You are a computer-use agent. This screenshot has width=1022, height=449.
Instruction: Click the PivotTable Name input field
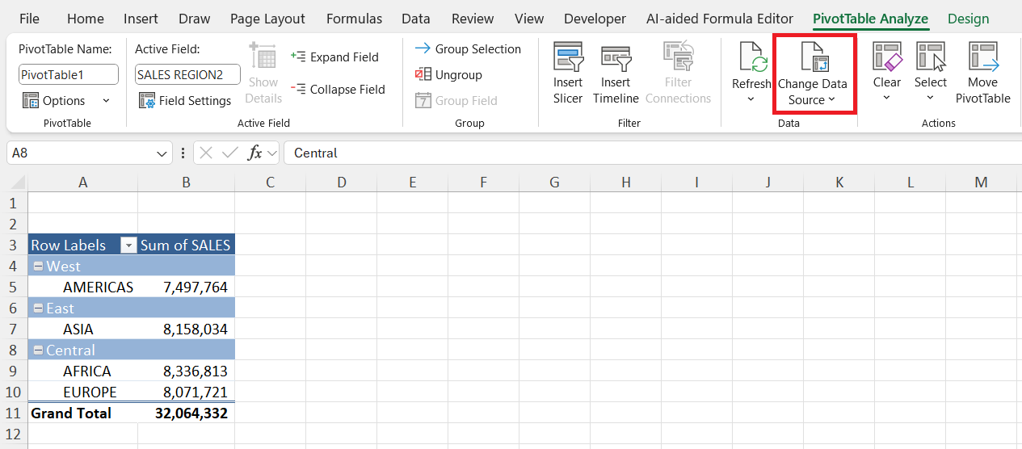(x=69, y=74)
